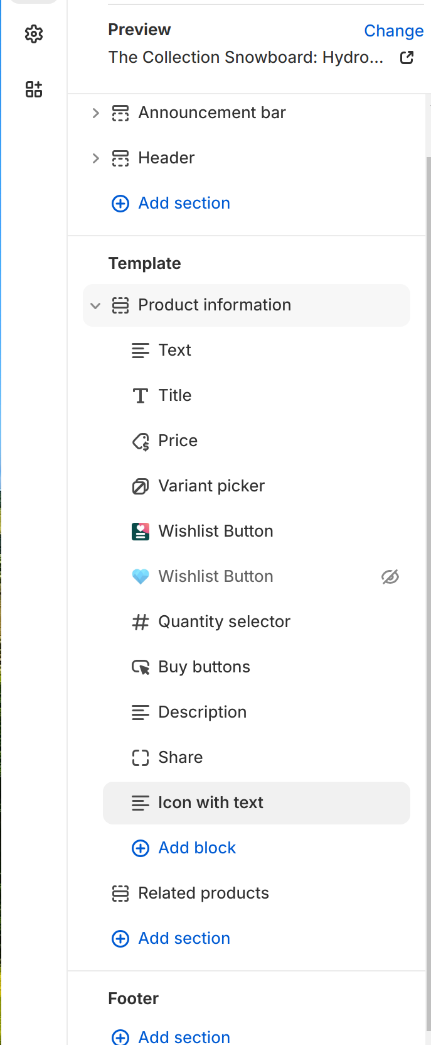Expand the Announcement bar section
The width and height of the screenshot is (431, 1045).
(95, 113)
